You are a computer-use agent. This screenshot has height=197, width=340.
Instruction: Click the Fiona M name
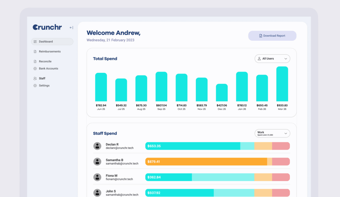112,175
